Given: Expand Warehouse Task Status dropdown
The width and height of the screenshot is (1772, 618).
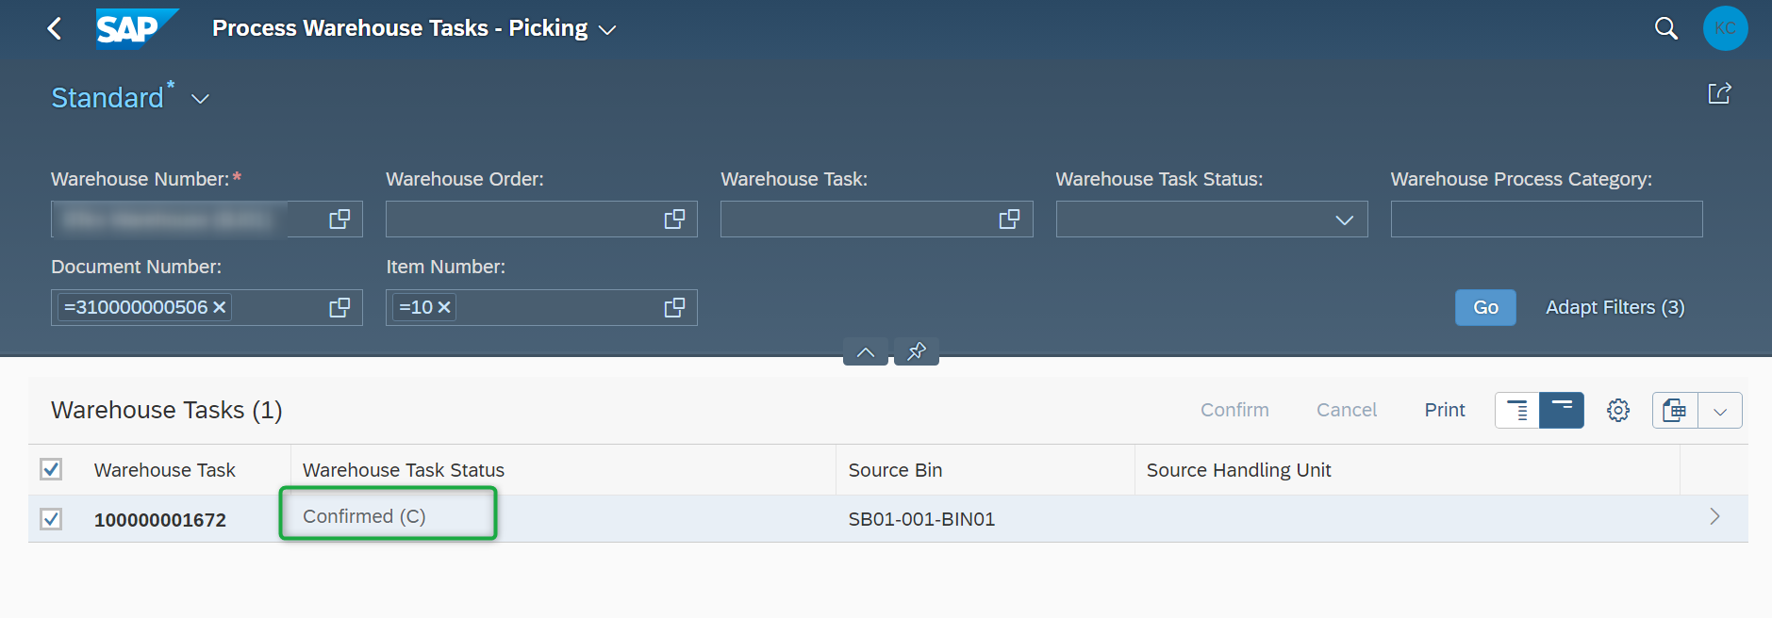Looking at the screenshot, I should [1344, 220].
